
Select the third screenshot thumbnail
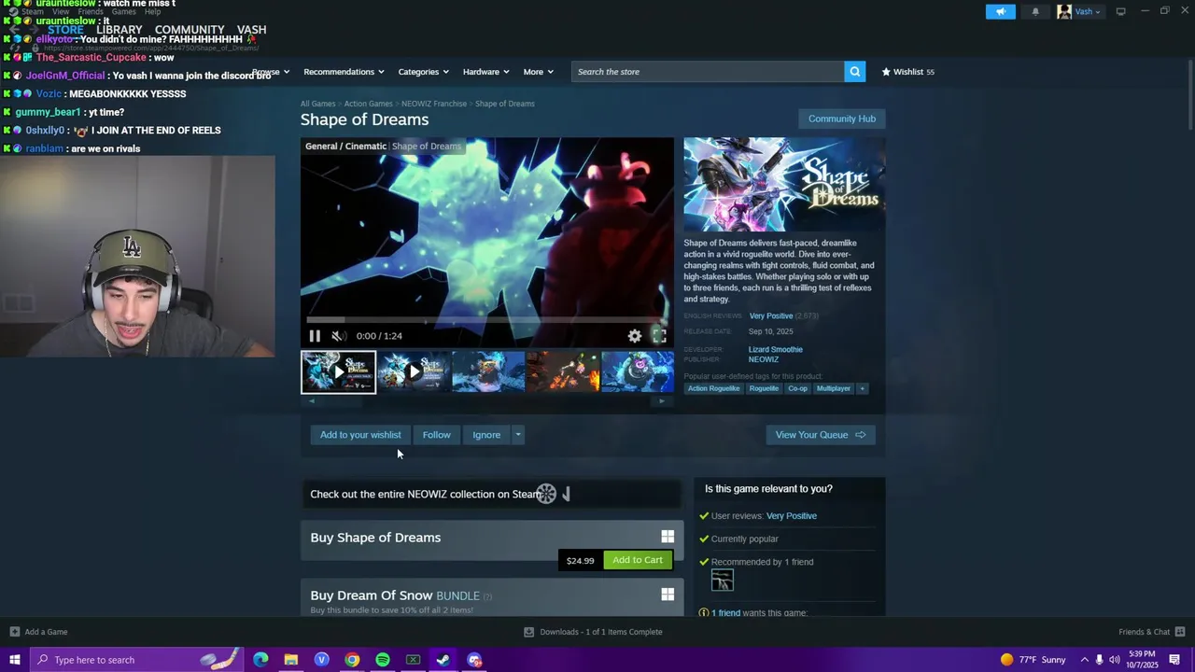(x=488, y=371)
